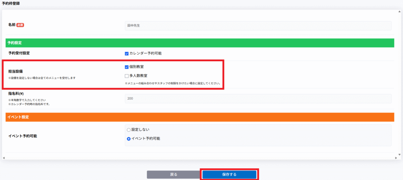
Task: Click the 名前 input field containing 田中先生
Action: tap(258, 25)
